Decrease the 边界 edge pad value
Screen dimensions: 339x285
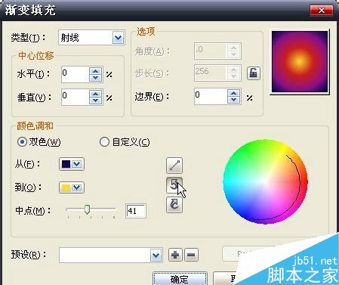[233, 100]
